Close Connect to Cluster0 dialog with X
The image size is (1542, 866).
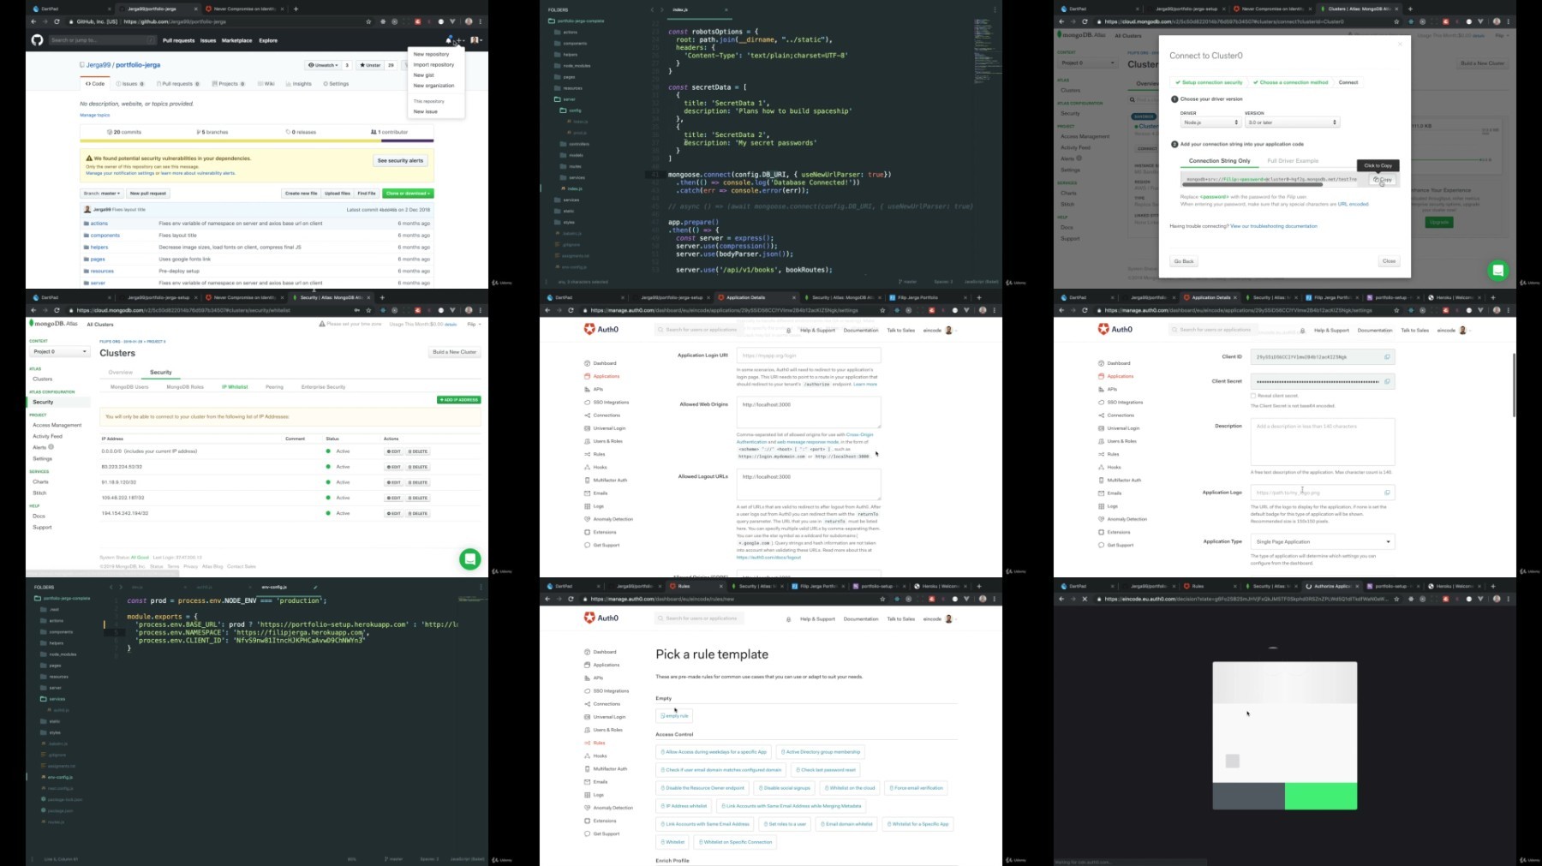point(1400,44)
